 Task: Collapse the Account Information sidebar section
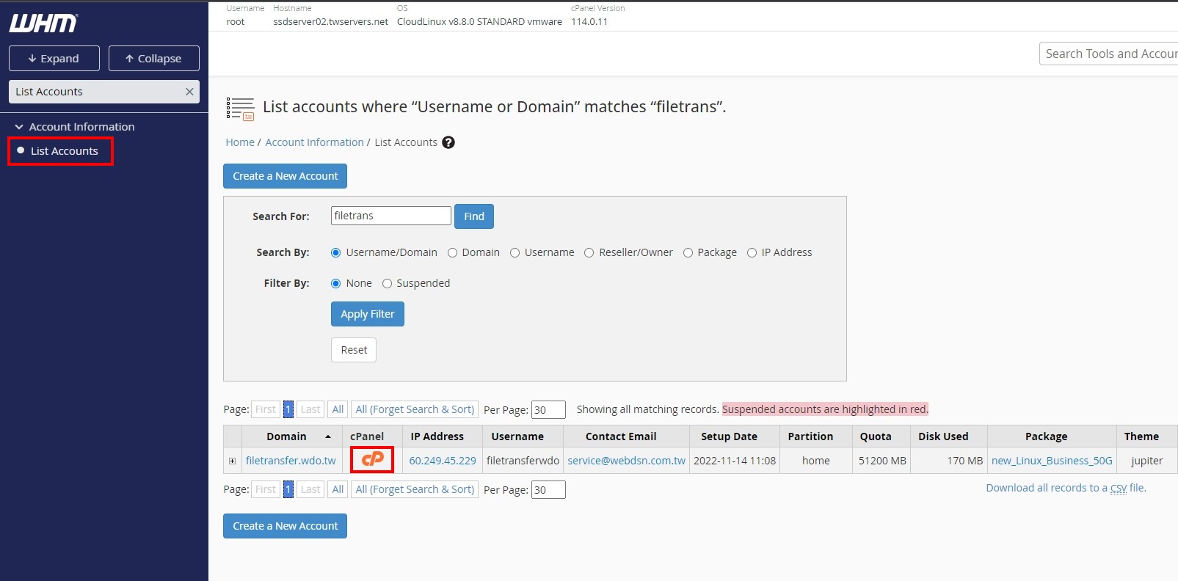pos(19,127)
